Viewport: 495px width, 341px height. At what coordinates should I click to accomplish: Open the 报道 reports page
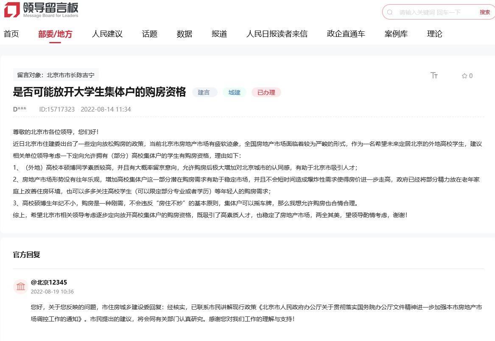click(219, 34)
